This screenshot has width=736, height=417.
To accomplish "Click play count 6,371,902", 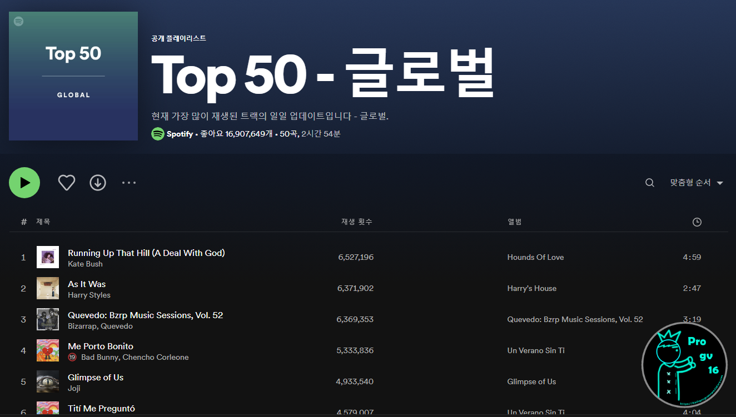I will click(355, 288).
